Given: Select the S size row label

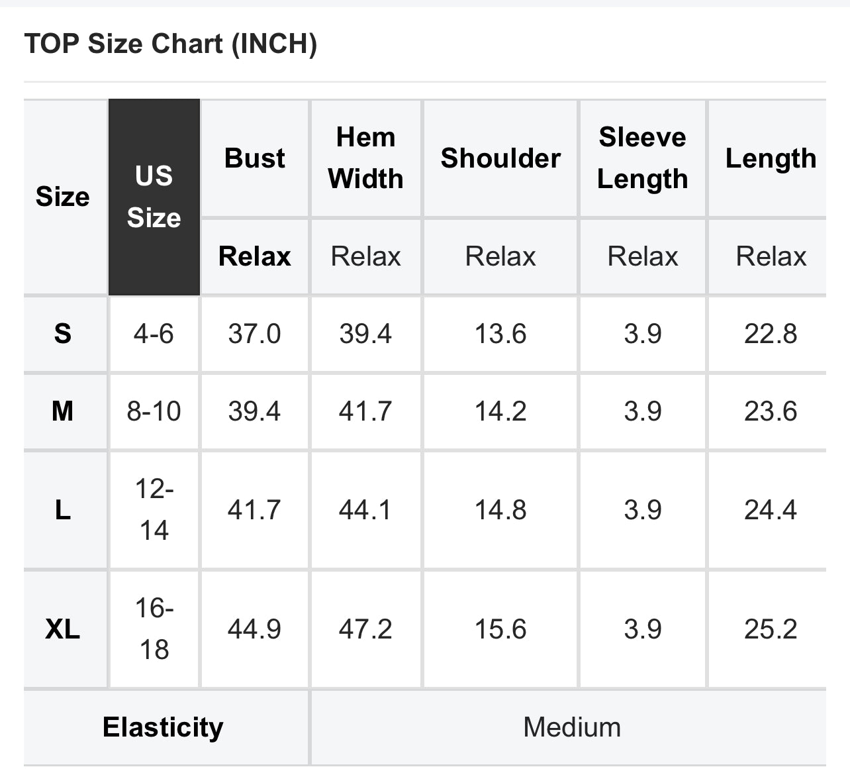Looking at the screenshot, I should [63, 334].
